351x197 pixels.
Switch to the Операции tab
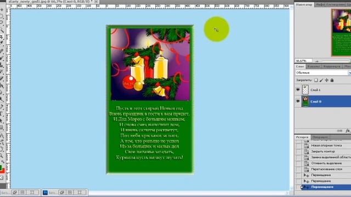tap(320, 137)
